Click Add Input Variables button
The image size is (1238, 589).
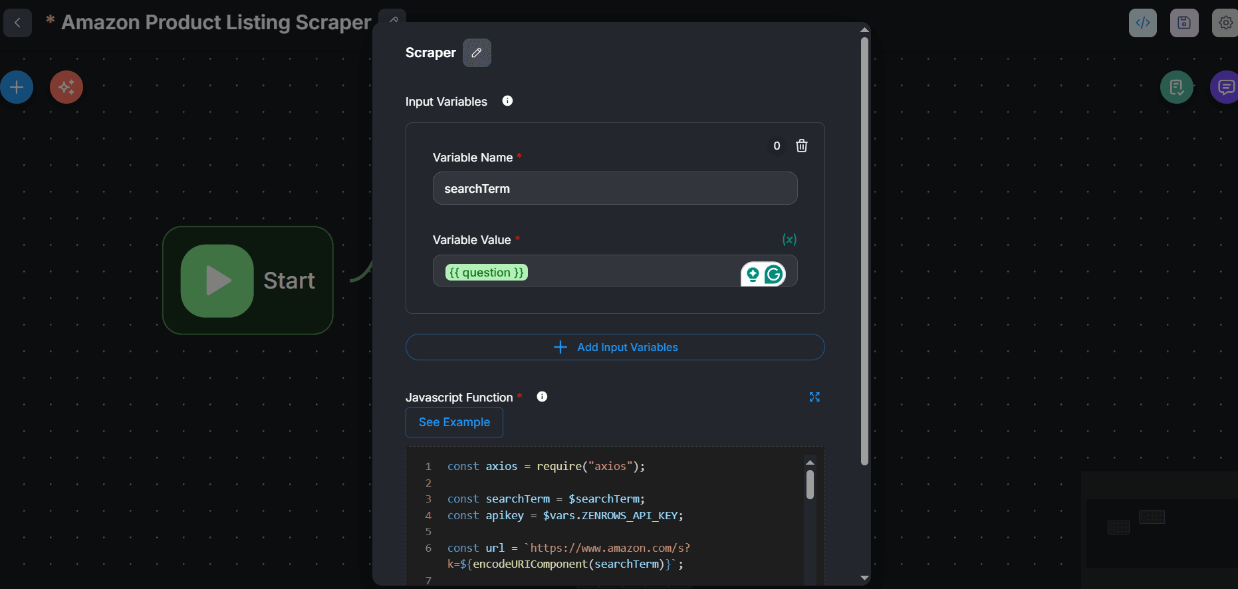click(x=615, y=347)
